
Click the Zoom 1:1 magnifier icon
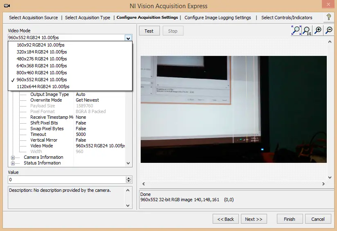(307, 30)
